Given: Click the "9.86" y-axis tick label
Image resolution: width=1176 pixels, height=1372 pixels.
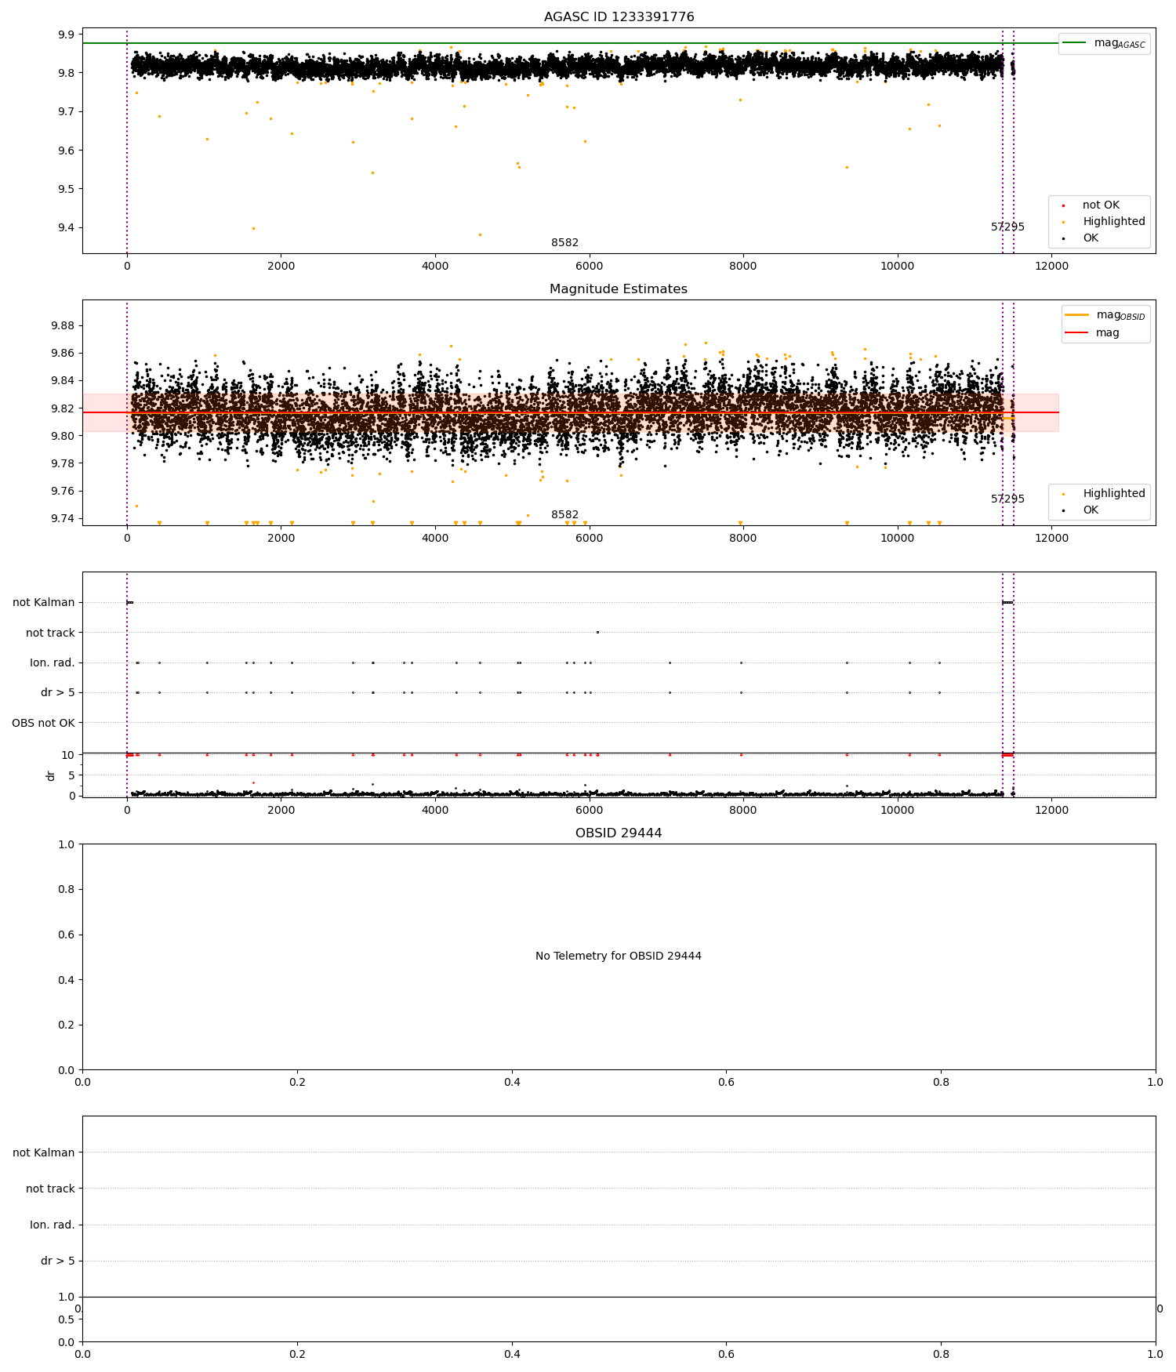Looking at the screenshot, I should tap(64, 354).
